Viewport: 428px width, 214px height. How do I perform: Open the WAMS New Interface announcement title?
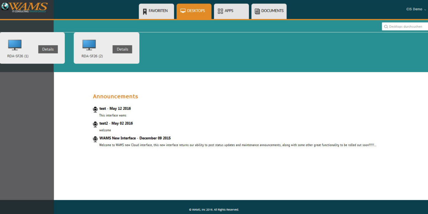pyautogui.click(x=135, y=138)
